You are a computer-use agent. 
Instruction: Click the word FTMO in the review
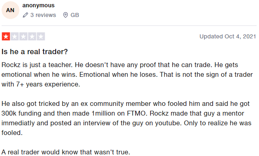pyautogui.click(x=137, y=114)
